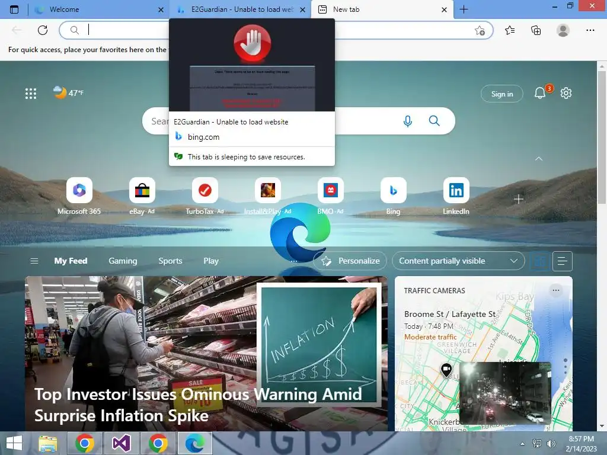Click the search magnifier icon in search box
The width and height of the screenshot is (607, 455).
pyautogui.click(x=434, y=121)
